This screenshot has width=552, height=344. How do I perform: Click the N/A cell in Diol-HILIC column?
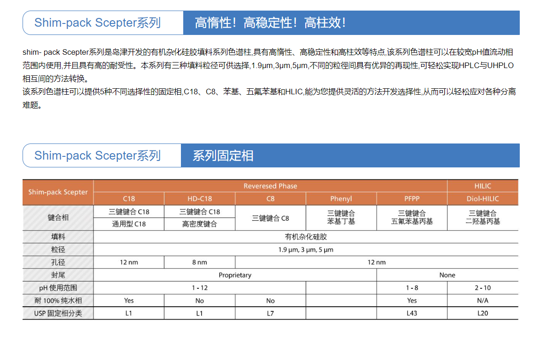click(x=482, y=301)
